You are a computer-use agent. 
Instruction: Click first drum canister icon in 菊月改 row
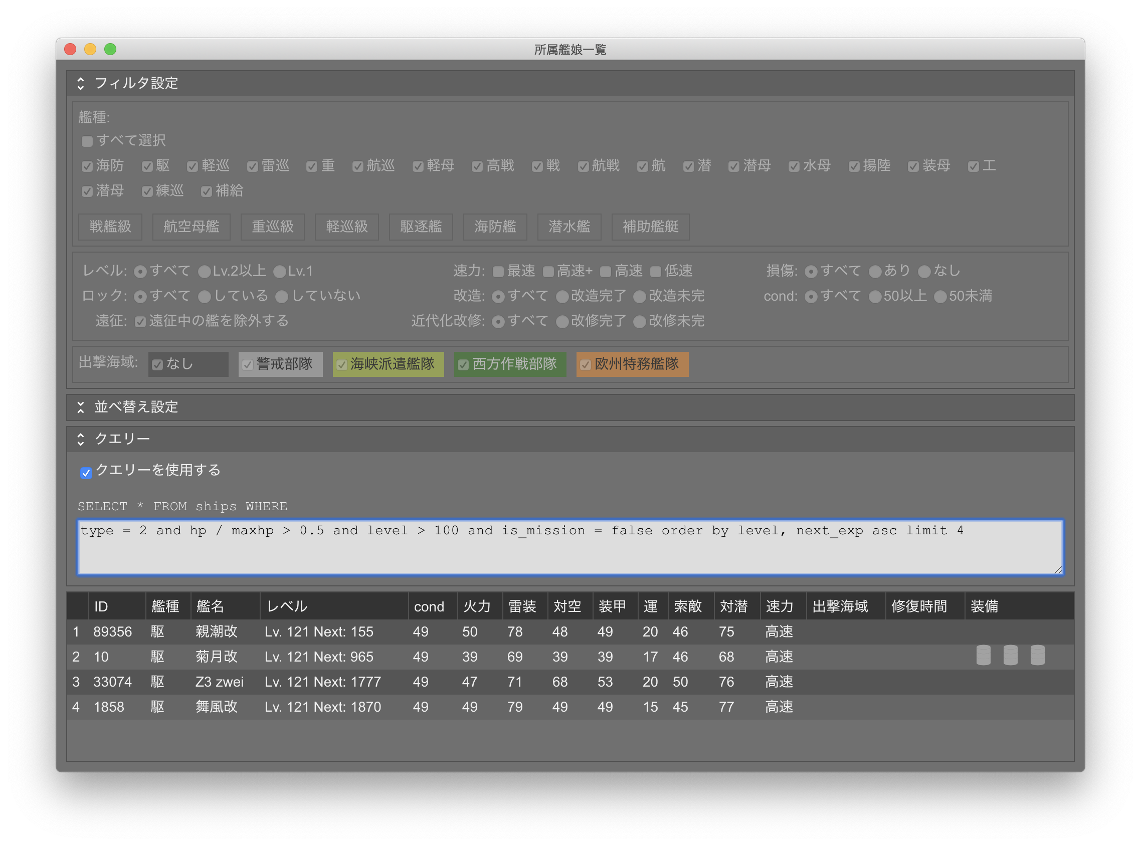click(x=983, y=656)
